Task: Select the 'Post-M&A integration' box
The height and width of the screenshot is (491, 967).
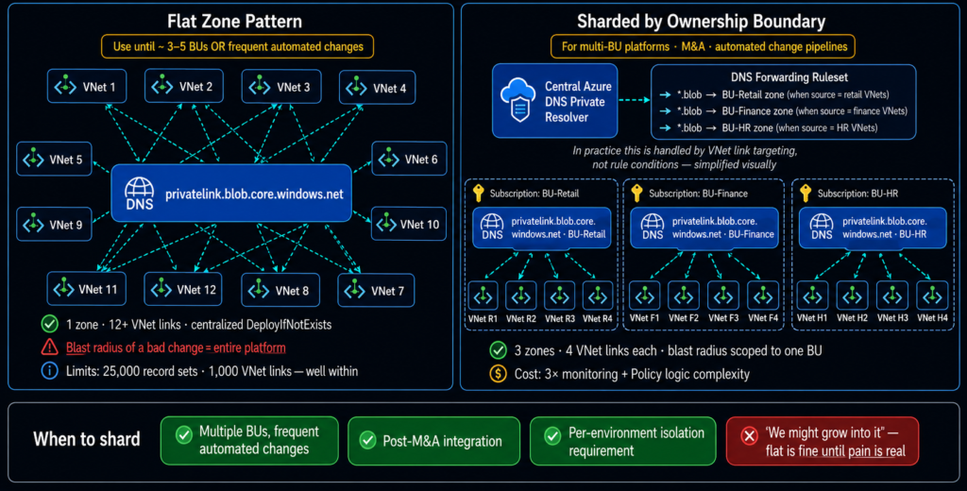Action: (434, 441)
